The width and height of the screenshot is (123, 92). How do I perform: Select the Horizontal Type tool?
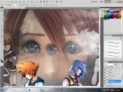coord(2,47)
